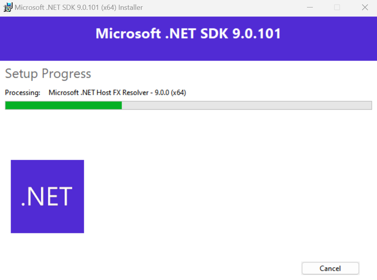Screen dimensions: 377x280
Task: Click the word 'Progress' in the section heading
Action: (67, 74)
